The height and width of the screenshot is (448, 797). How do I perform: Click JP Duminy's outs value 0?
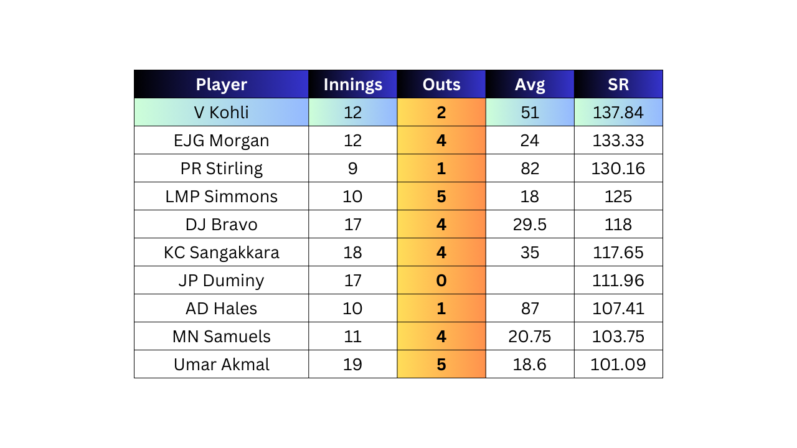[x=441, y=280]
